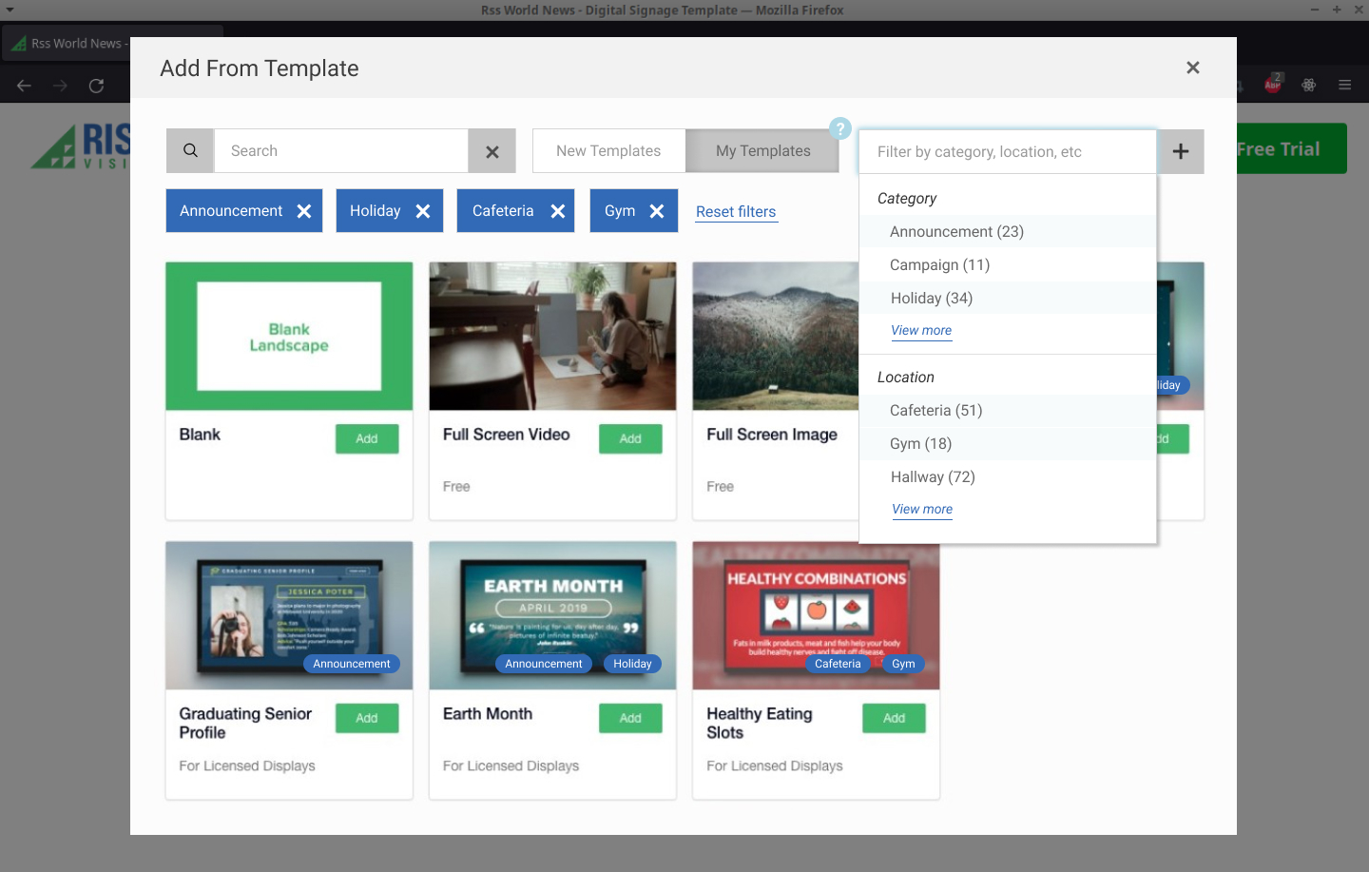Select Cafeteria (51) location option
Viewport: 1369px width, 872px height.
click(x=1008, y=411)
